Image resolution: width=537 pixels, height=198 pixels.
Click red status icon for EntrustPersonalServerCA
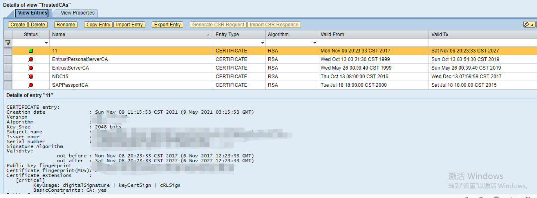[31, 59]
